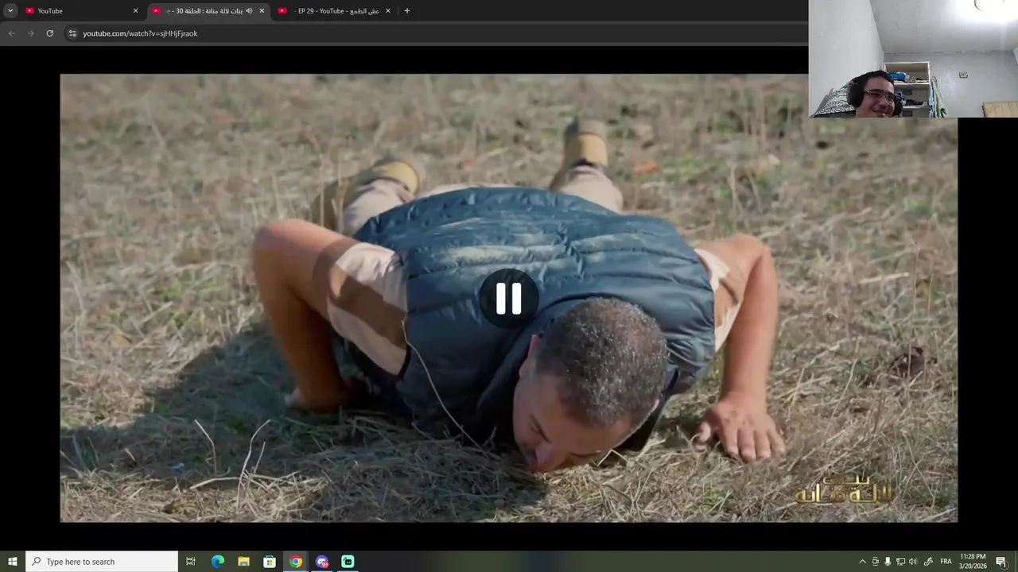Open the Windows Start menu
This screenshot has width=1018, height=572.
point(13,562)
